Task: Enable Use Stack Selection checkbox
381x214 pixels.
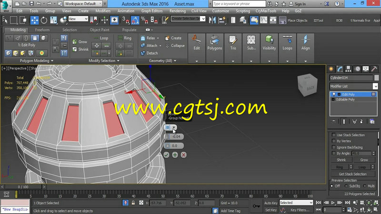Action: tap(334, 135)
